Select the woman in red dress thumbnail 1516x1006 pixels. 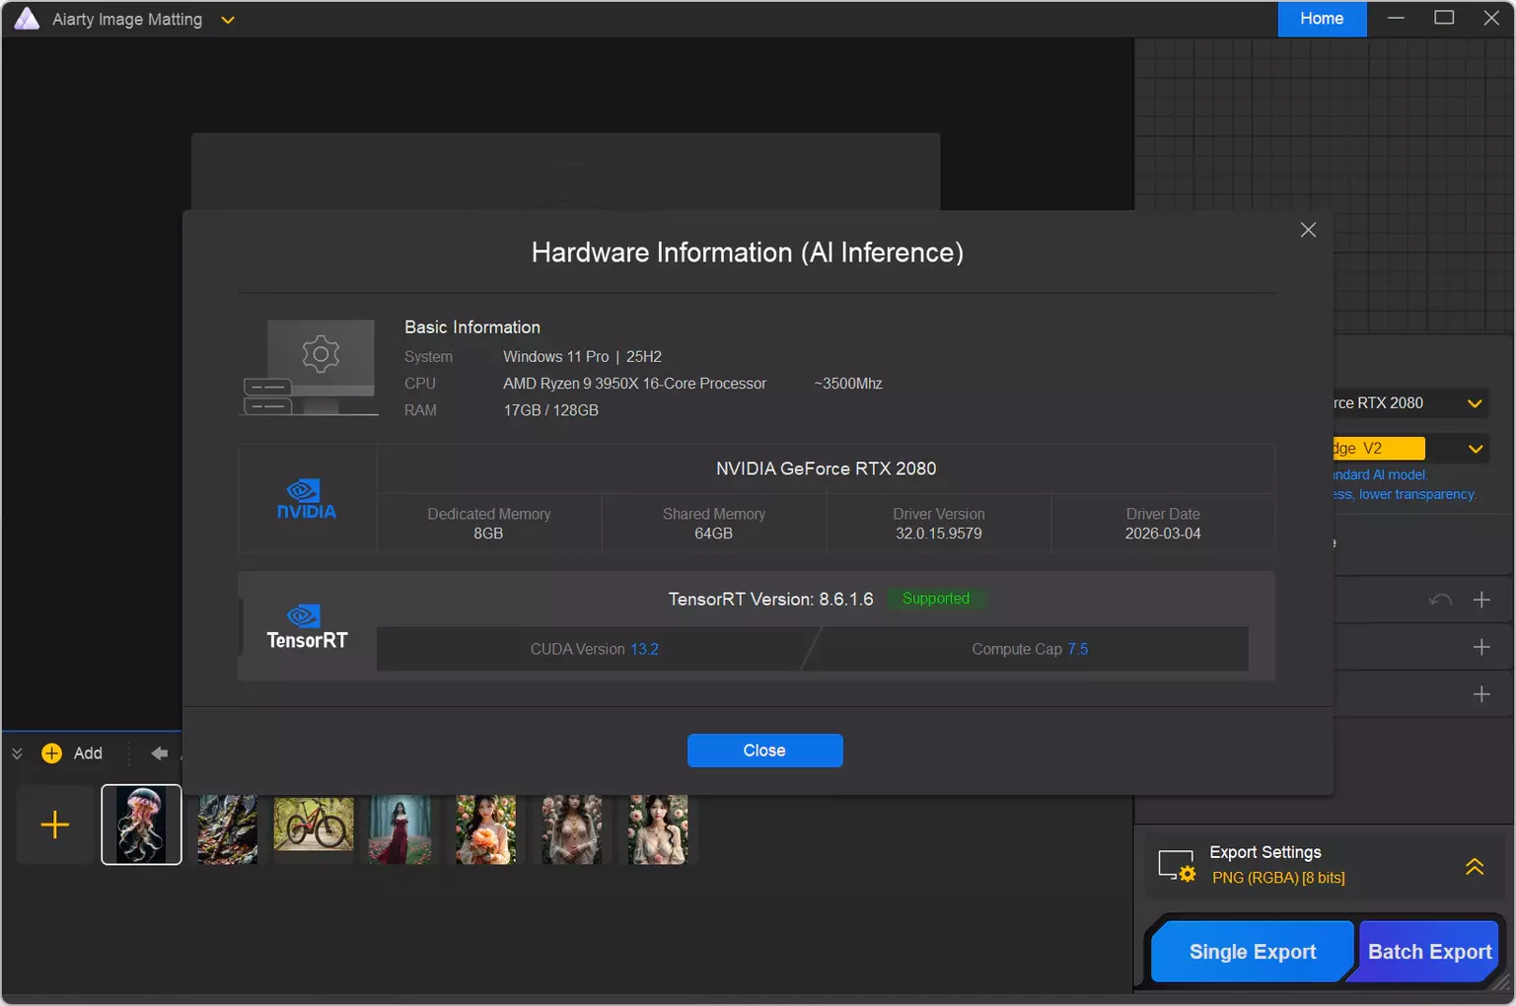[399, 828]
